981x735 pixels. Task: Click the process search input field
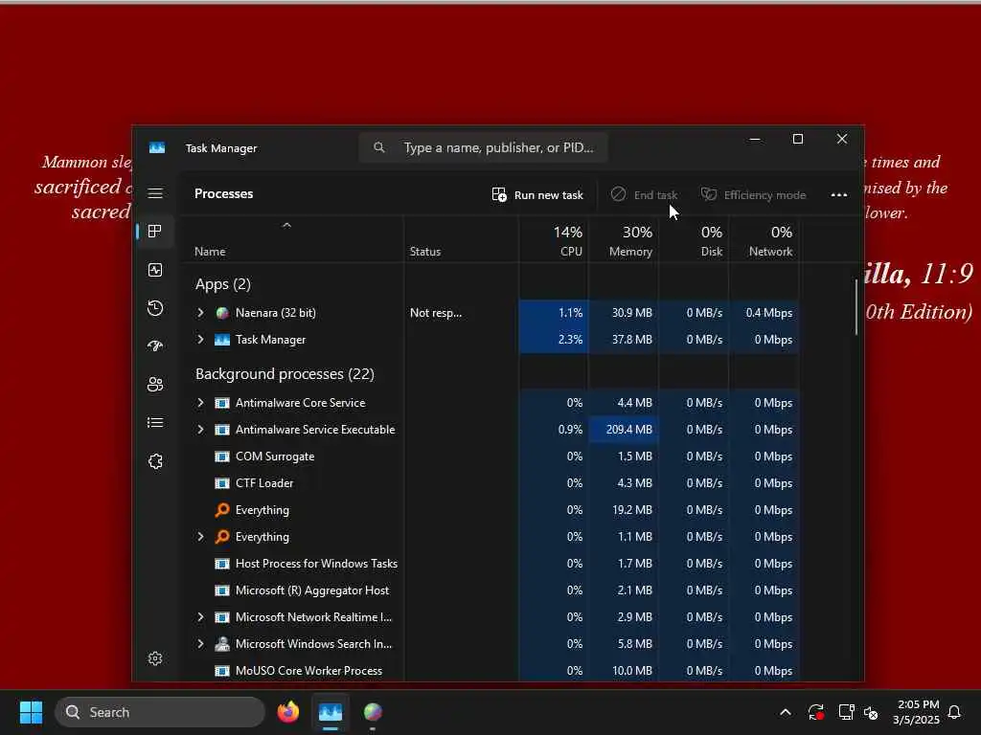(x=483, y=147)
